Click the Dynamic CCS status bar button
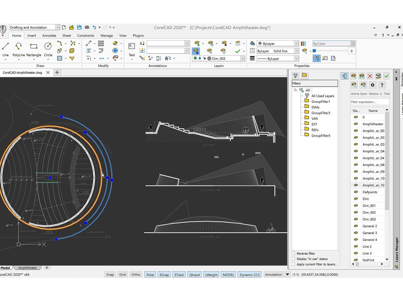The image size is (403, 302). [250, 275]
